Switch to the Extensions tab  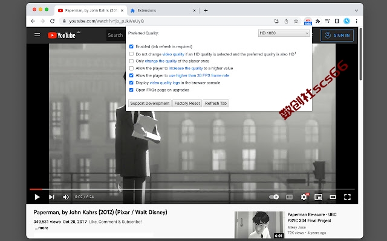tap(161, 11)
